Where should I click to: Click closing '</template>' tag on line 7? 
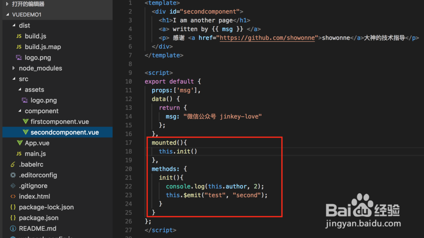164,55
